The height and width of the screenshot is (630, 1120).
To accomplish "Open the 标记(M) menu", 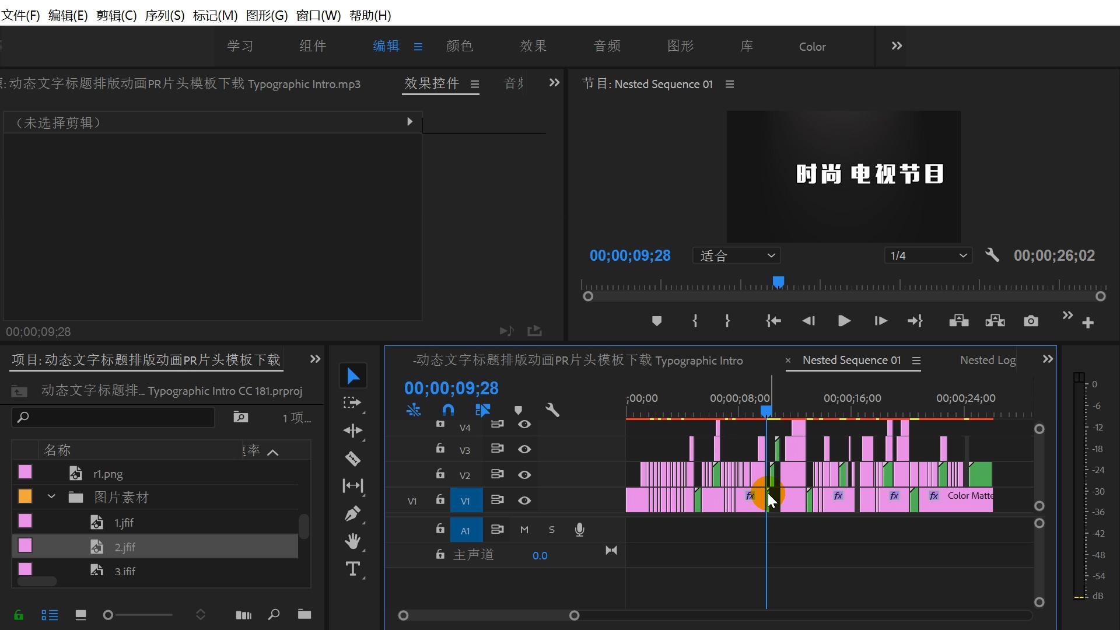I will 215,15.
